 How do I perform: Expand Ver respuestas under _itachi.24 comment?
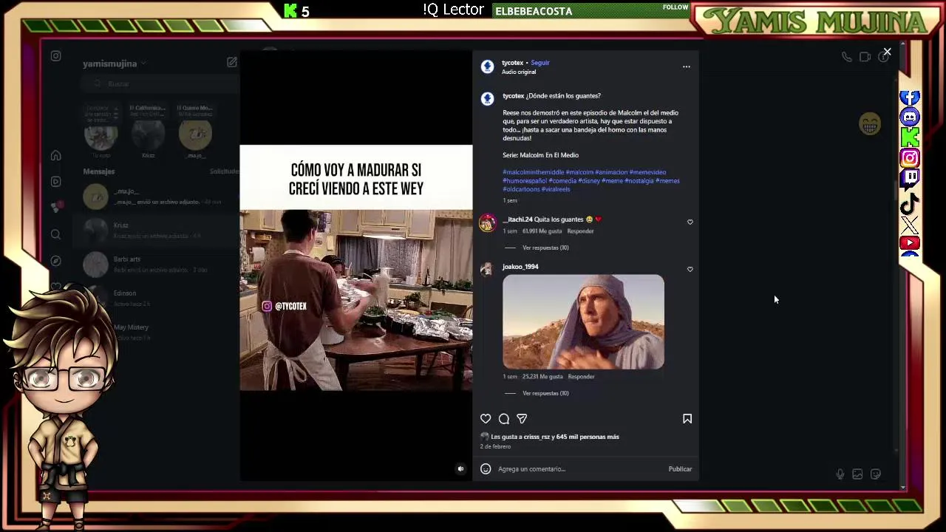[545, 248]
